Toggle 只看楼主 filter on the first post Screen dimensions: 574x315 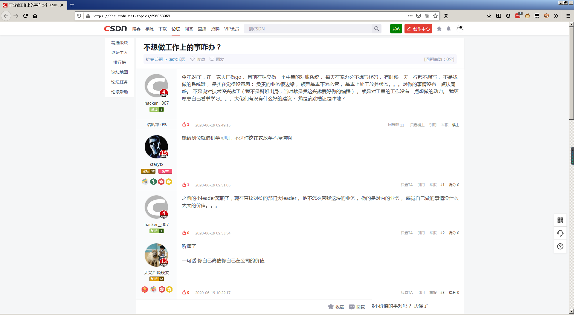pyautogui.click(x=417, y=125)
